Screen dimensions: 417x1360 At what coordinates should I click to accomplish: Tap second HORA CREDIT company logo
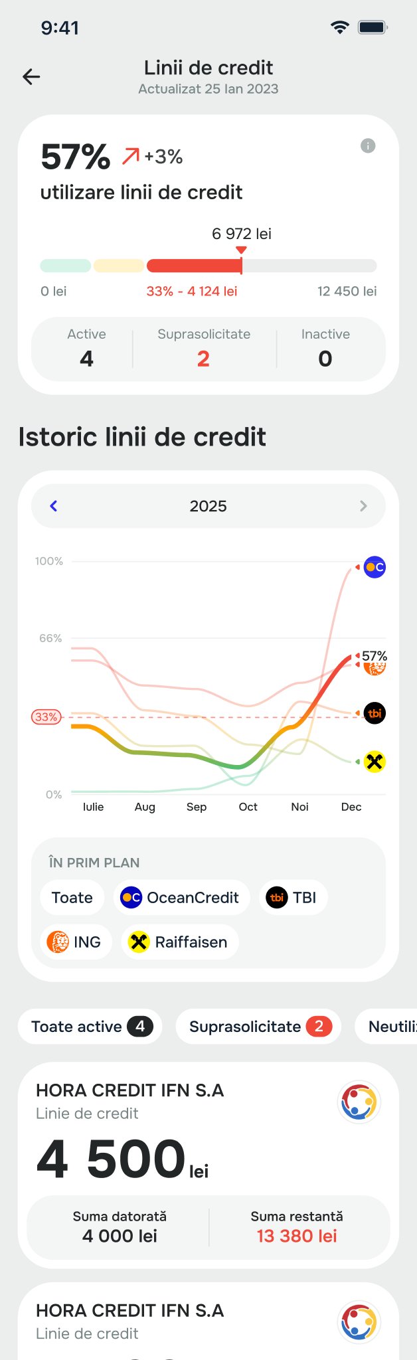point(359,1322)
